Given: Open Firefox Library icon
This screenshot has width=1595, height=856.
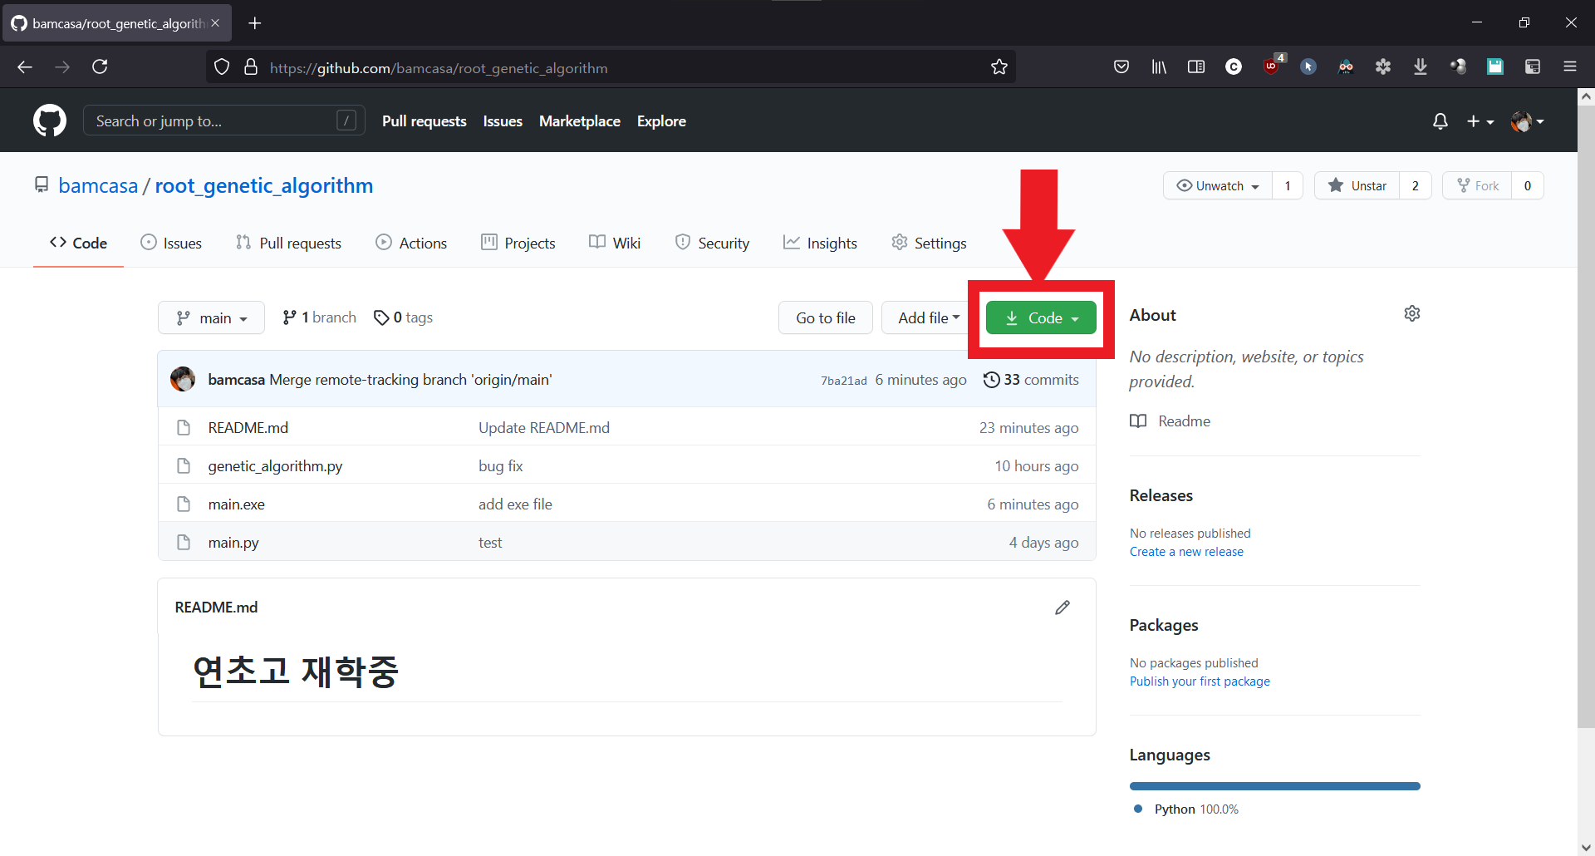Looking at the screenshot, I should (x=1159, y=66).
